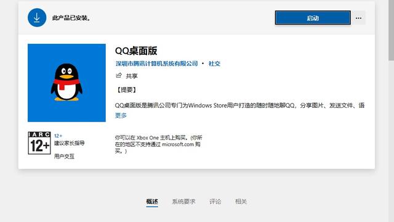Viewport: 394px width, 222px height.
Task: Switch to the 概述 tab
Action: click(152, 202)
